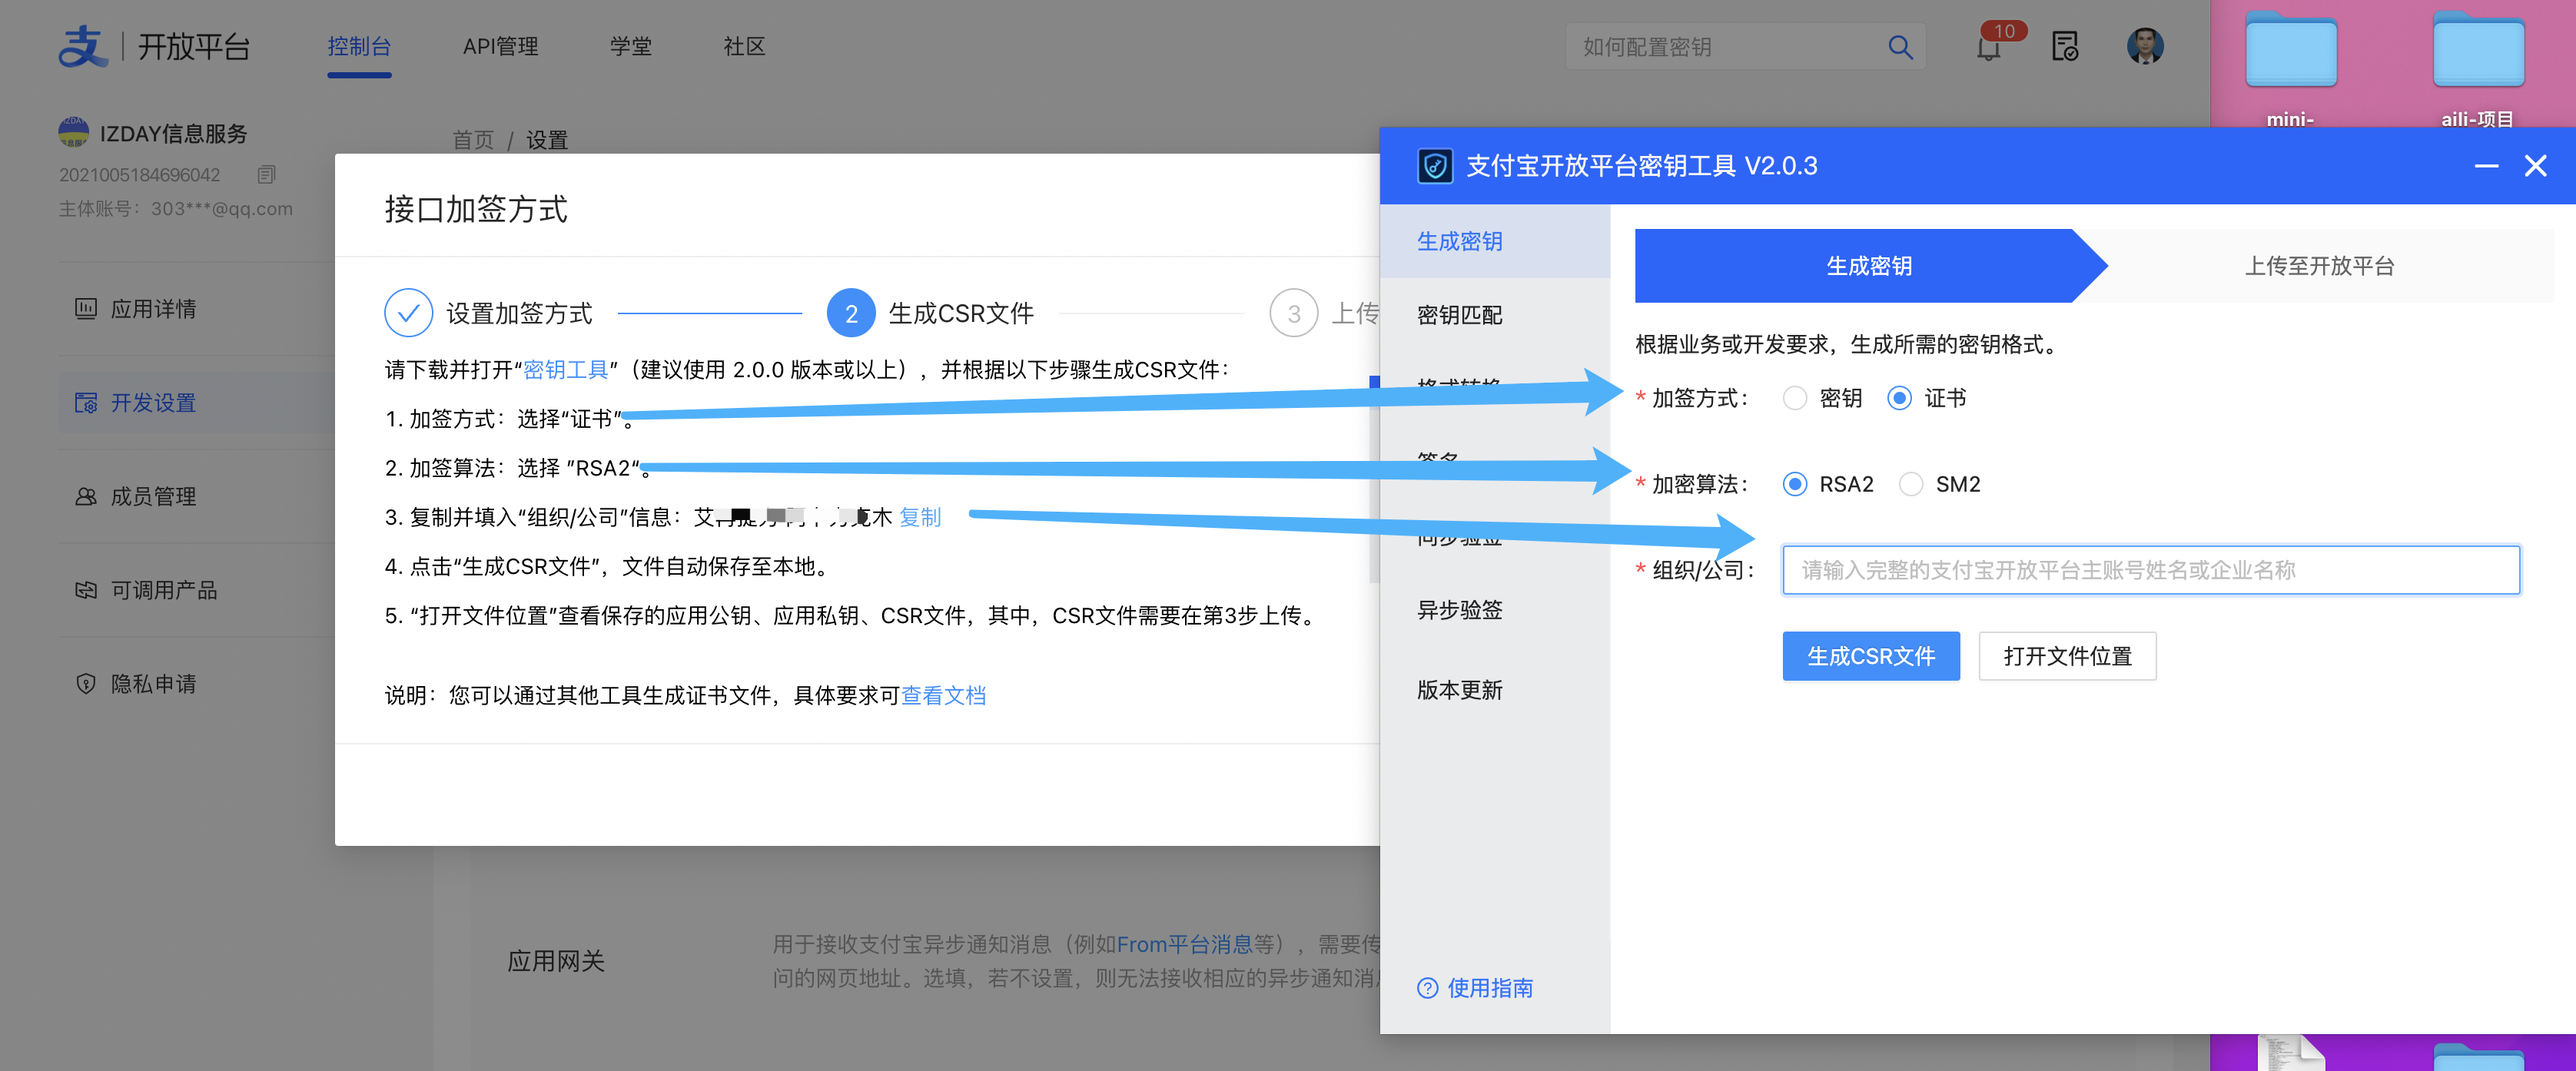Click step 1 设置加签方式 checkmark circle
Viewport: 2576px width, 1071px height.
[408, 313]
